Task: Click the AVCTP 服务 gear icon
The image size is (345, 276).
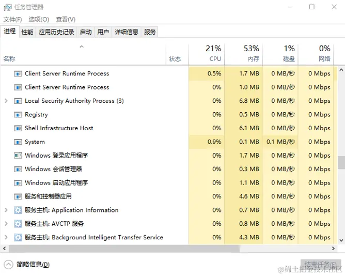Action: click(18, 224)
